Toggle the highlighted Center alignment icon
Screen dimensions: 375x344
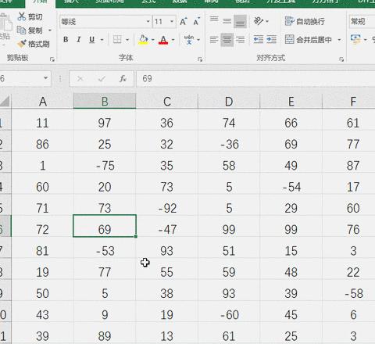[x=227, y=40]
